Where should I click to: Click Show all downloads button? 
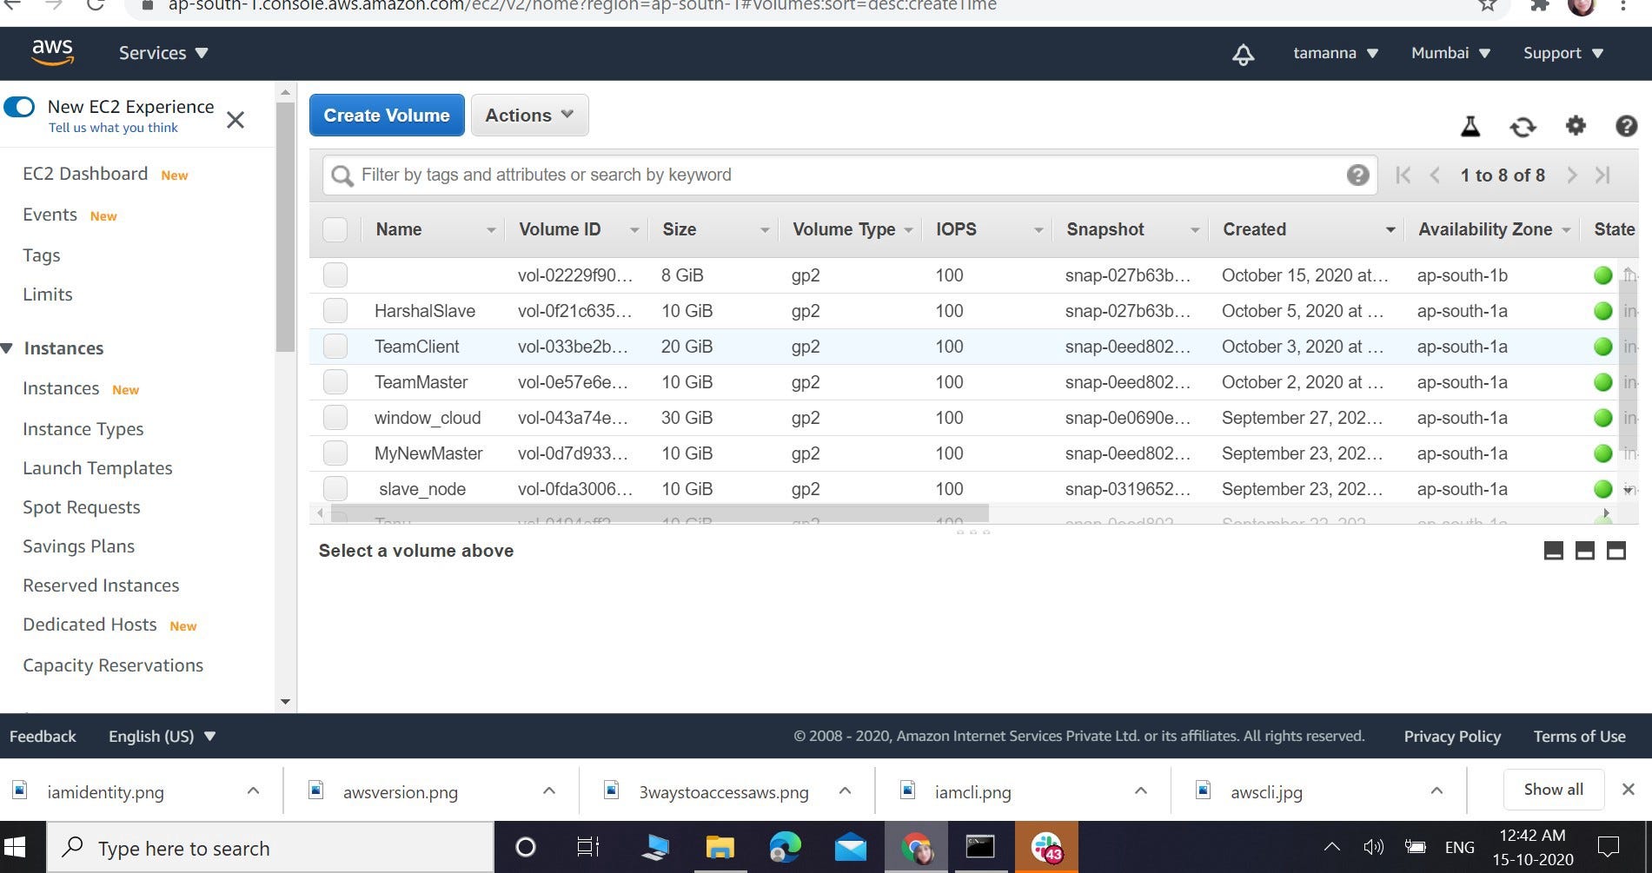[x=1553, y=789]
